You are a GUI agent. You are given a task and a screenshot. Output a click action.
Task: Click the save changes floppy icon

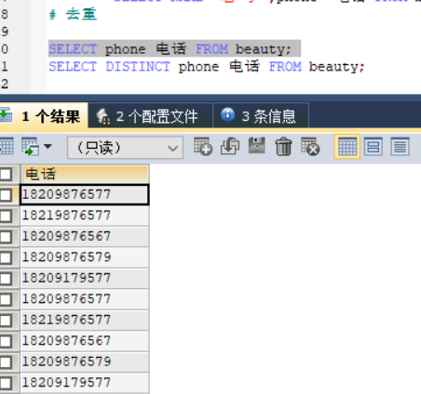pyautogui.click(x=257, y=146)
